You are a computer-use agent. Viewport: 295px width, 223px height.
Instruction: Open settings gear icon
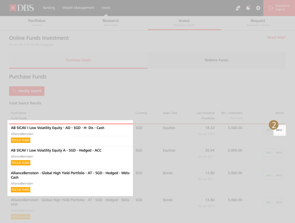(258, 8)
